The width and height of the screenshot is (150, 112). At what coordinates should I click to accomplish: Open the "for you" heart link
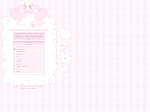(64, 46)
